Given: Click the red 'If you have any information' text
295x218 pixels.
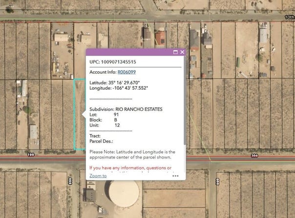Looking at the screenshot, I should click(130, 168).
